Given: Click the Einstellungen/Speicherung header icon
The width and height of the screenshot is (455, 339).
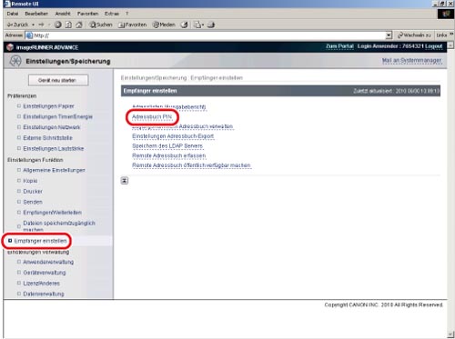Looking at the screenshot, I should [15, 61].
